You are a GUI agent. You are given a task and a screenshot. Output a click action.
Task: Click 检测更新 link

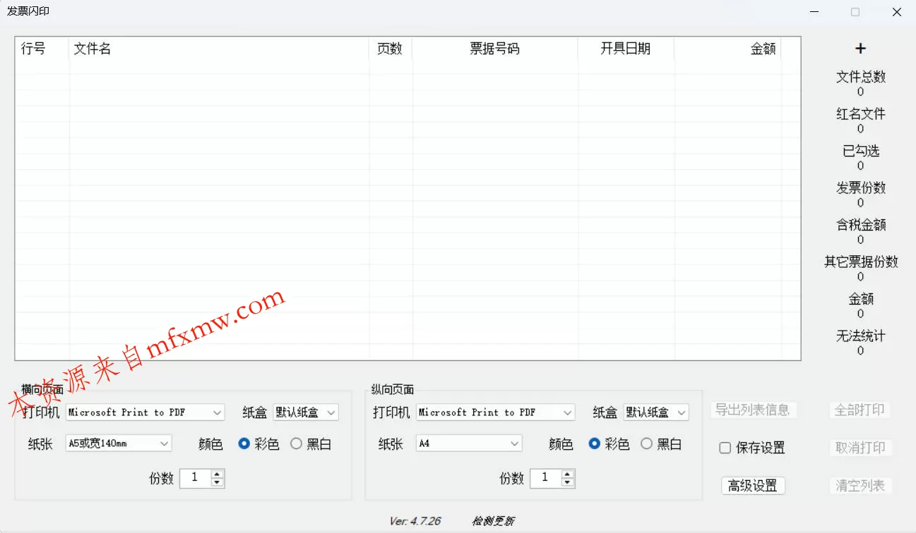pos(493,521)
